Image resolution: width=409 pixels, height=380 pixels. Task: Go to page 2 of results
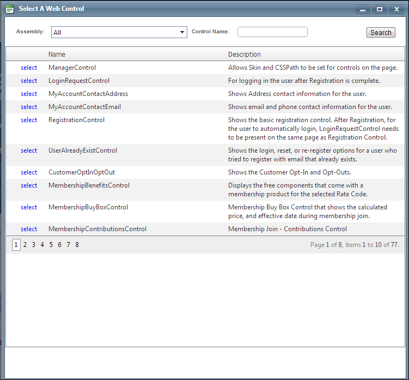(25, 245)
